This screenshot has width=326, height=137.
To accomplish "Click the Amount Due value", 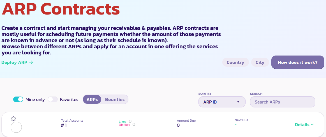I will click(x=178, y=125).
